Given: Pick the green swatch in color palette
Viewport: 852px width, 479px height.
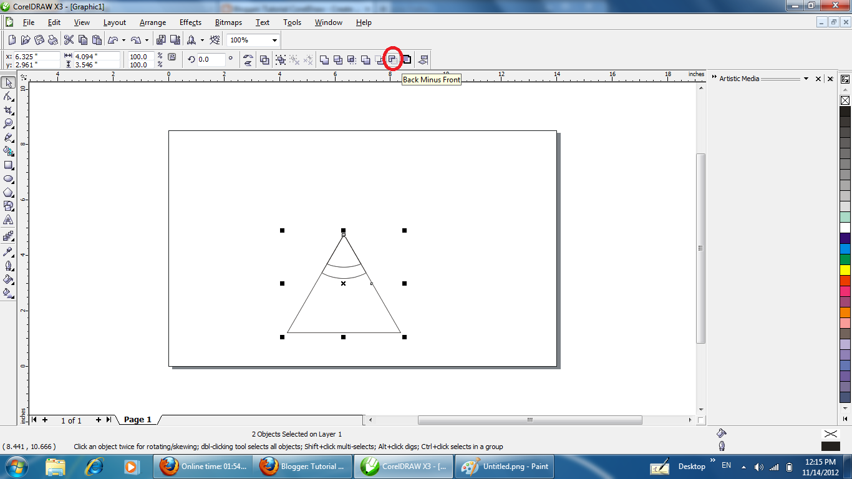Looking at the screenshot, I should tap(845, 259).
